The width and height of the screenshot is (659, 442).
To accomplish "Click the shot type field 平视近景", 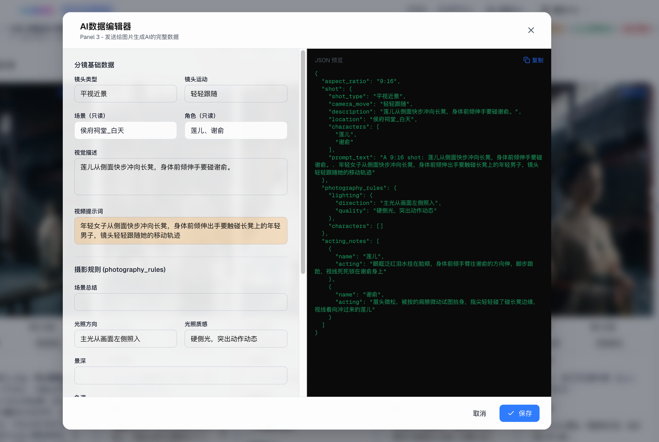I will (x=125, y=94).
